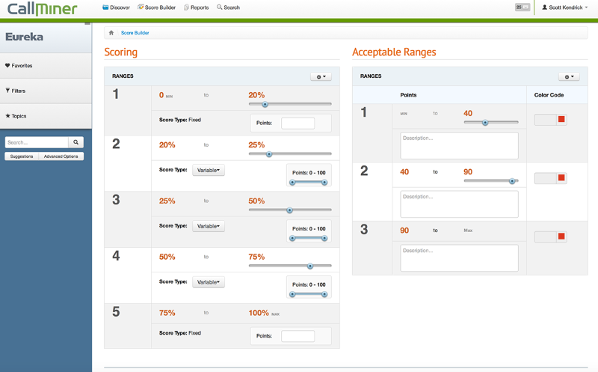Screen dimensions: 598x372
Task: Click the Advanced Options button
Action: click(64, 156)
